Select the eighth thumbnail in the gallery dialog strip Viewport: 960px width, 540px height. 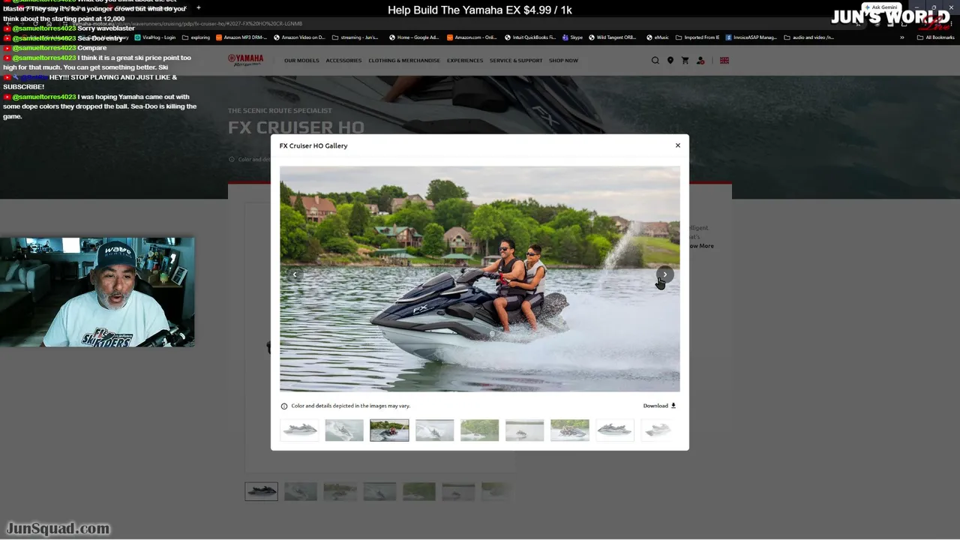click(614, 430)
